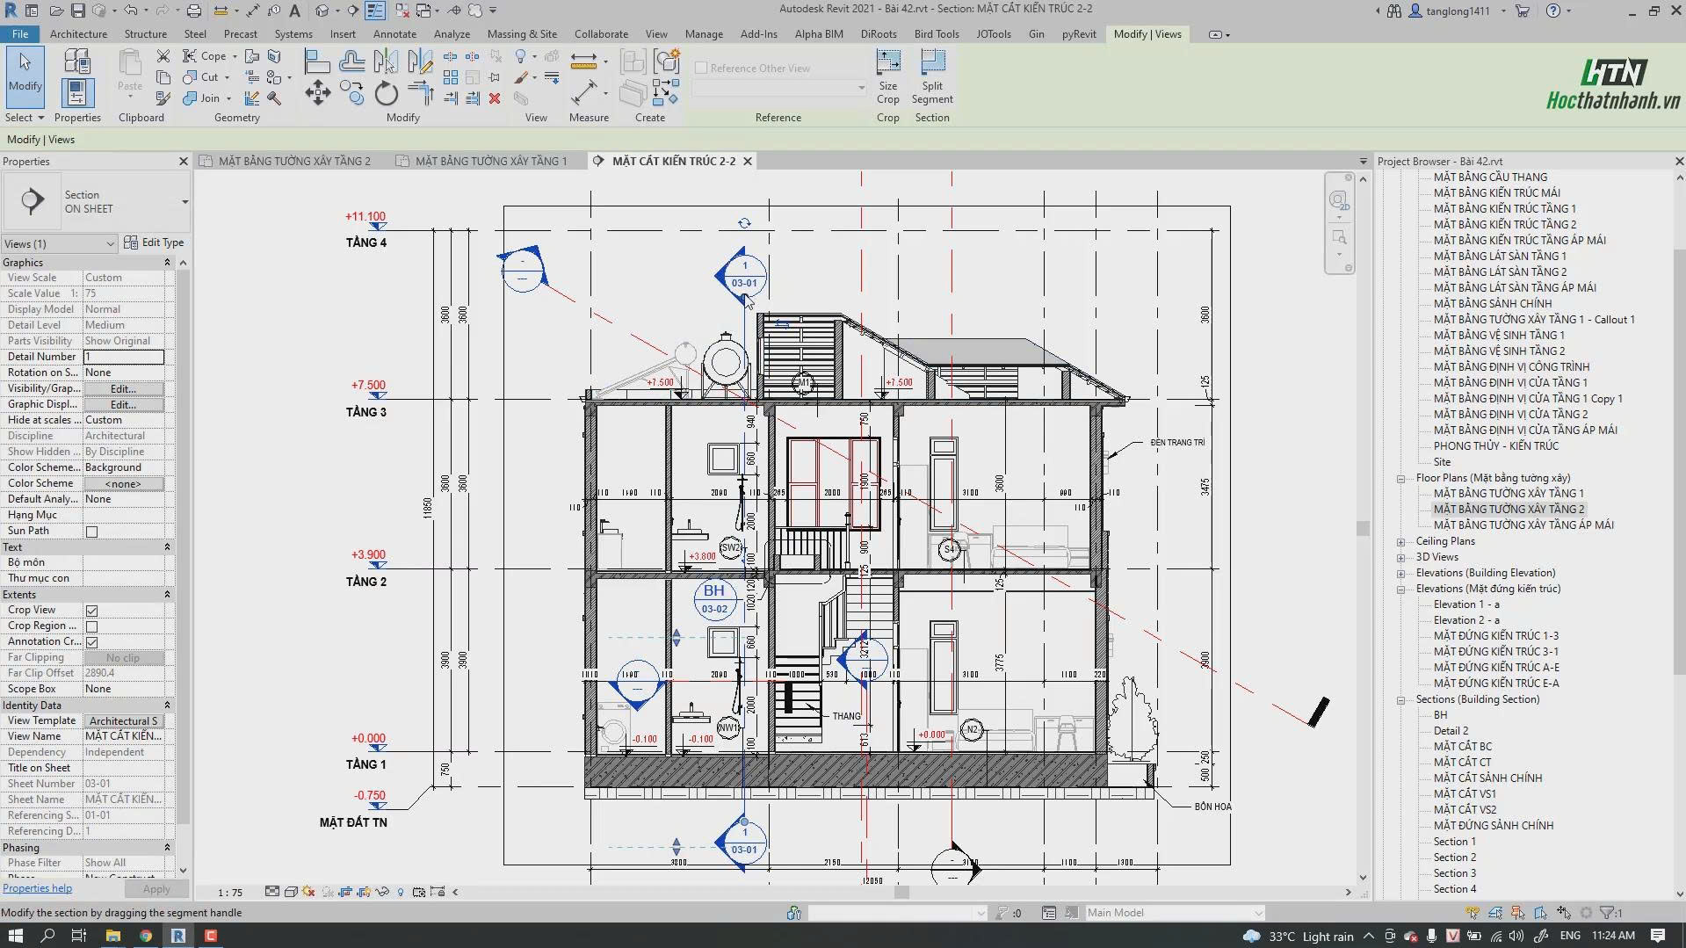Click the reveal hidden elements lightbulb in view controls

[x=401, y=892]
